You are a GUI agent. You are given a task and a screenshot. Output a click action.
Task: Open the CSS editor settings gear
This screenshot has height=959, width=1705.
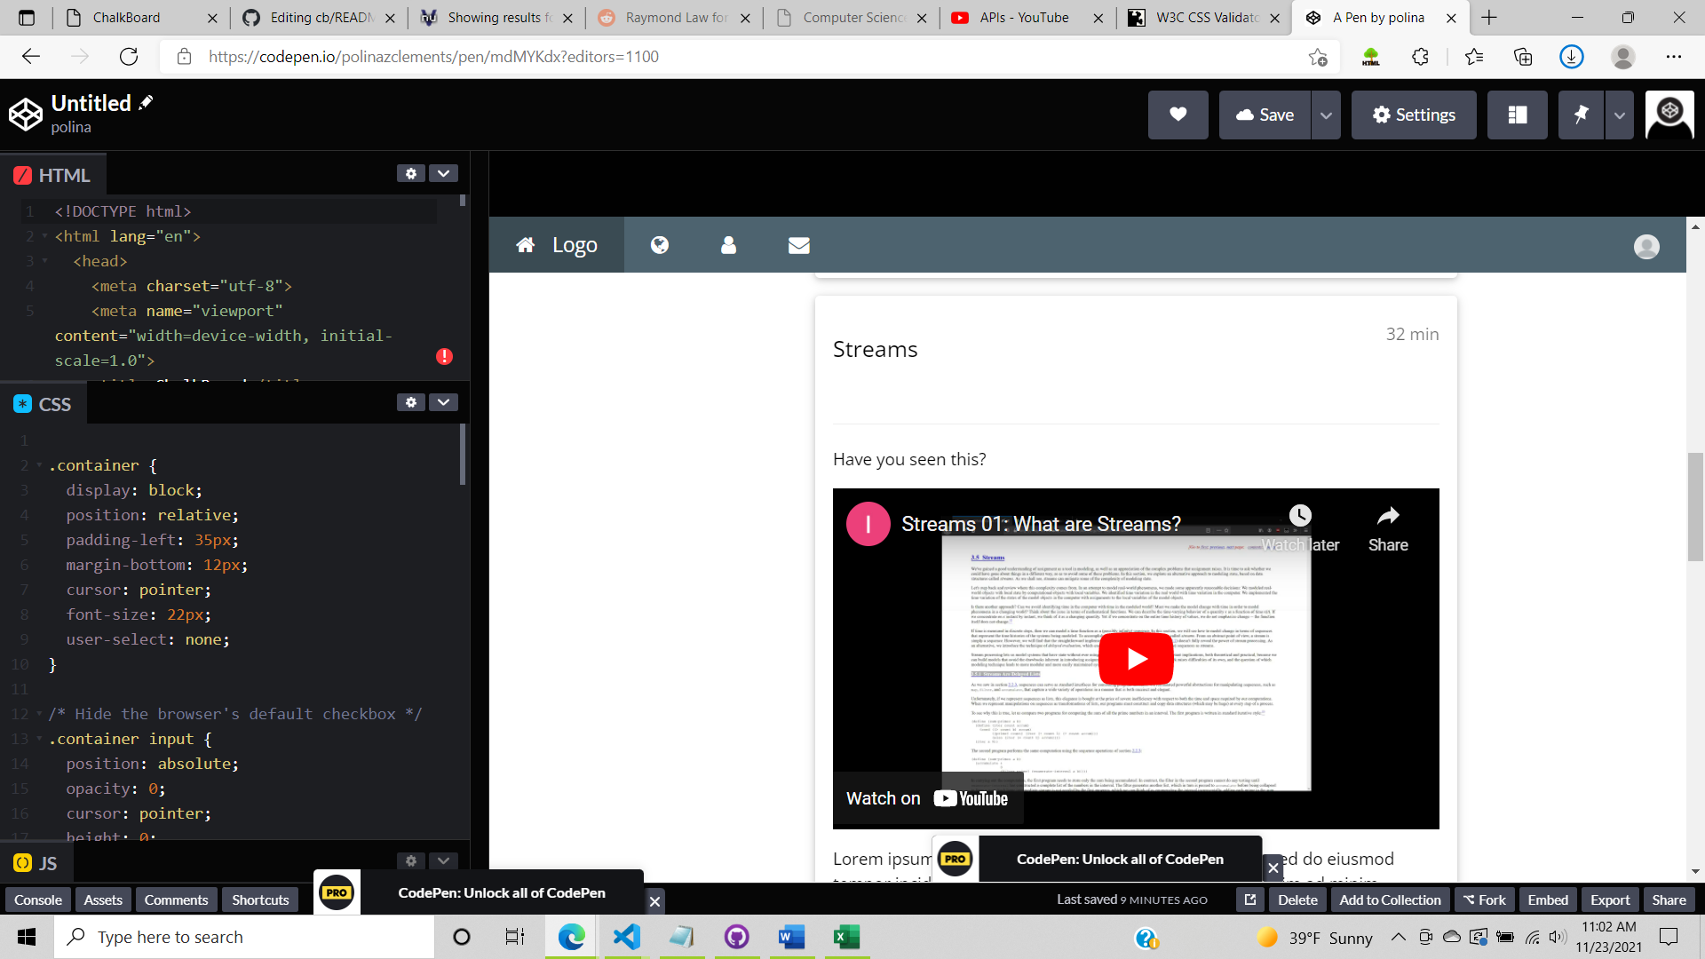pos(410,402)
